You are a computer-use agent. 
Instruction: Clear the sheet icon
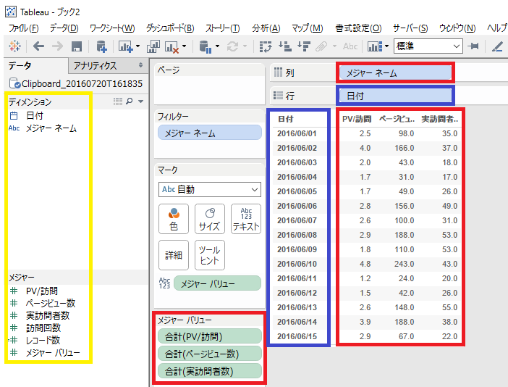tap(172, 46)
